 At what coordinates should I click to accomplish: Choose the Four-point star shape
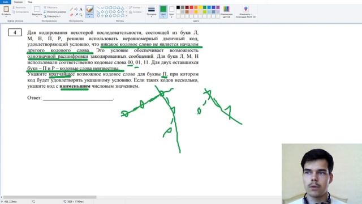[x=102, y=16]
